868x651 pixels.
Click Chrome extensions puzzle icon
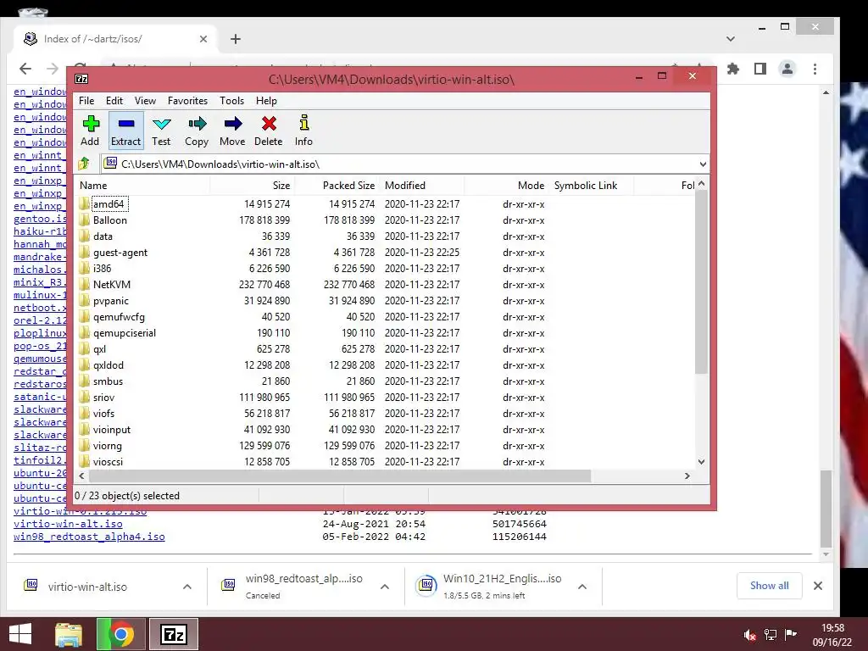733,69
